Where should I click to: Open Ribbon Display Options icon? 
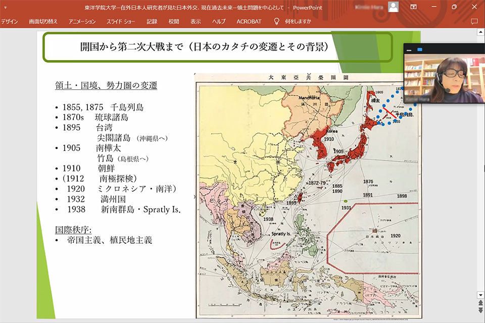(413, 7)
